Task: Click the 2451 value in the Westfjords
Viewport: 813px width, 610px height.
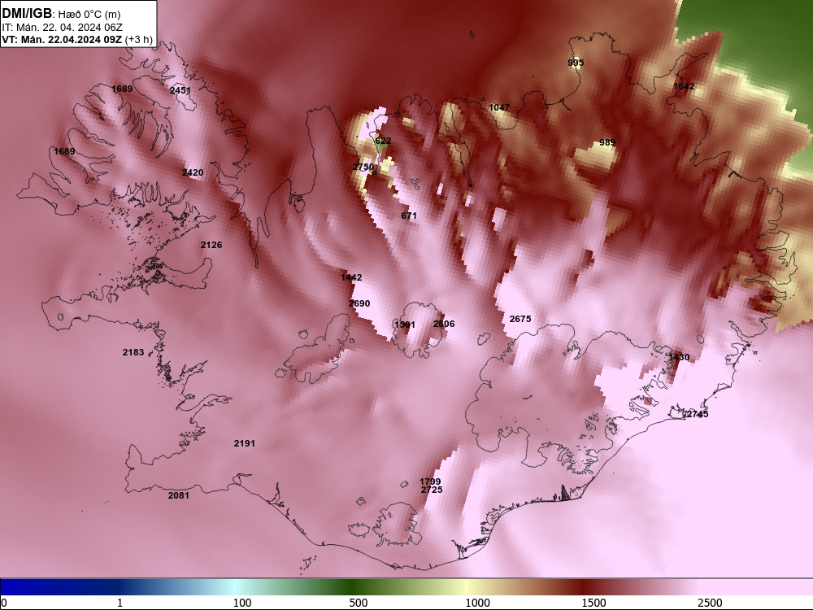Action: tap(180, 90)
